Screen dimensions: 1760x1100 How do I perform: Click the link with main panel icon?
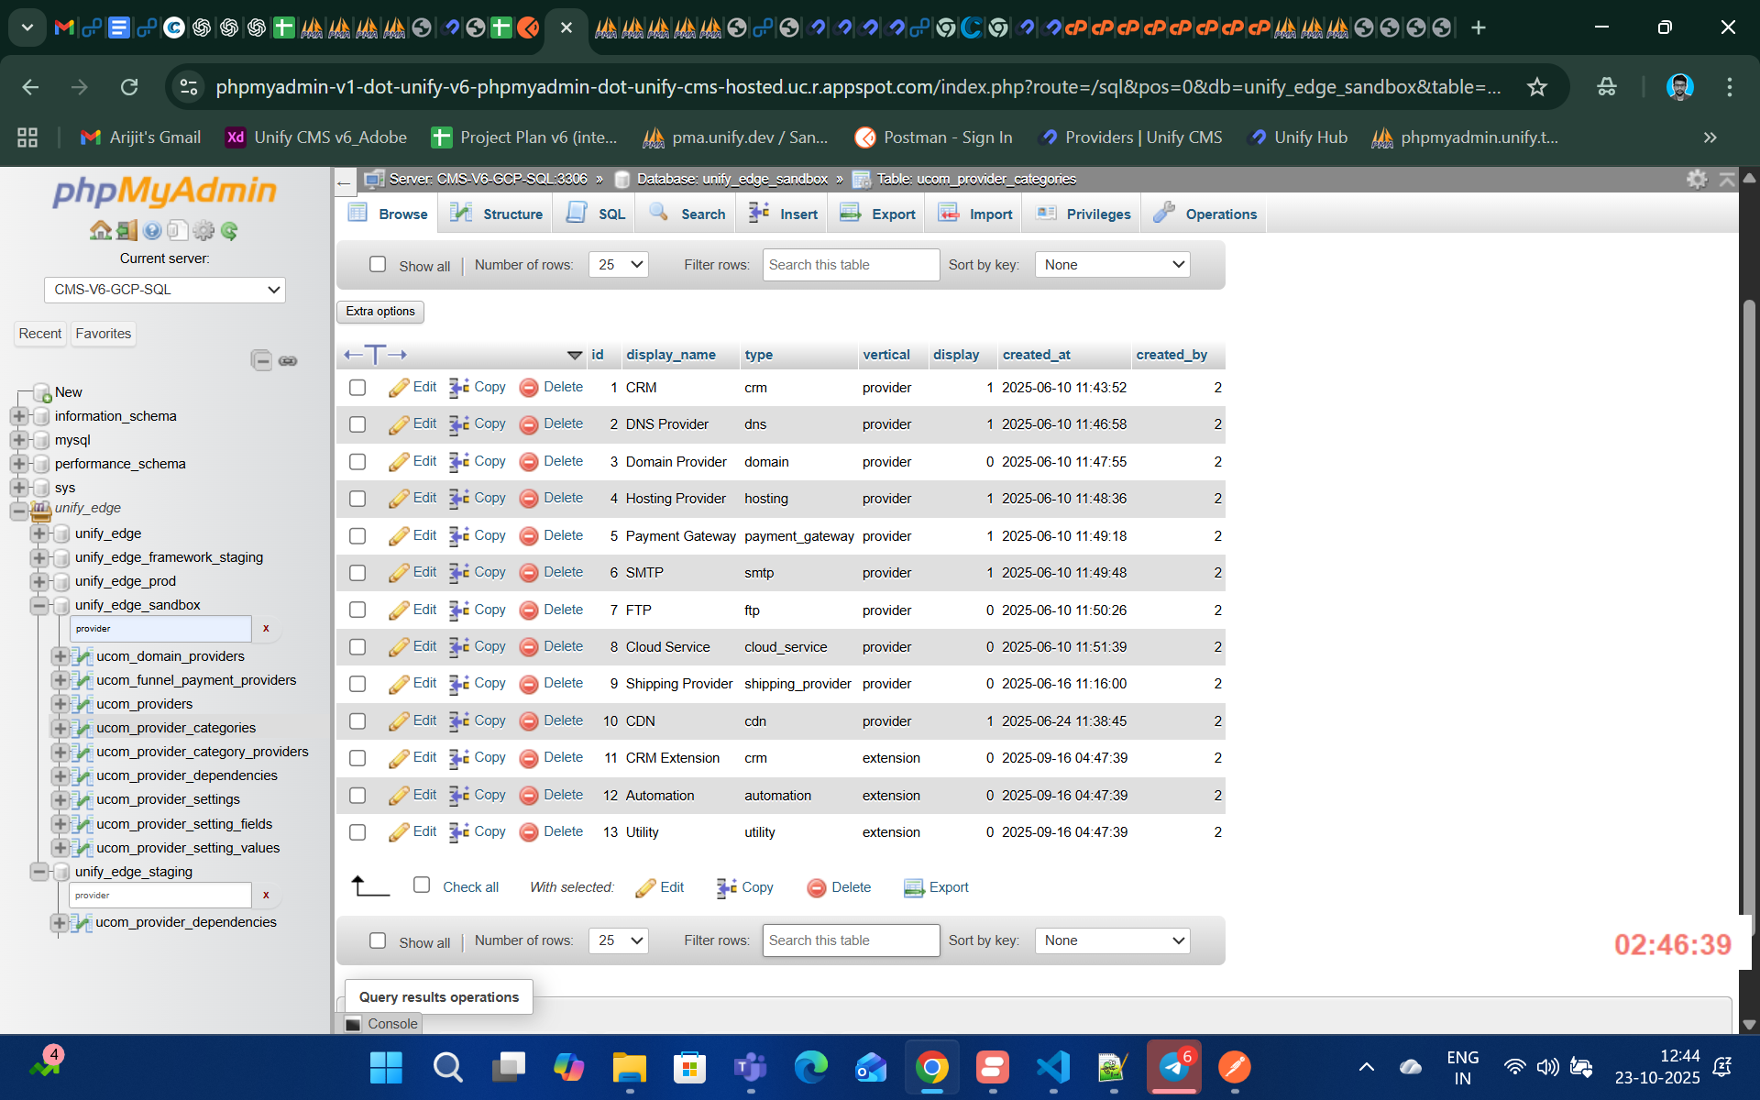pos(288,360)
